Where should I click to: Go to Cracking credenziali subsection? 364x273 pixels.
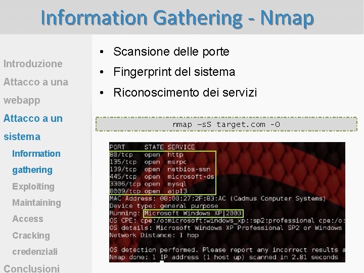click(35, 244)
